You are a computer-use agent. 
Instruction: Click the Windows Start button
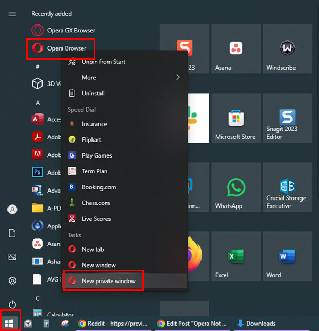(x=9, y=323)
